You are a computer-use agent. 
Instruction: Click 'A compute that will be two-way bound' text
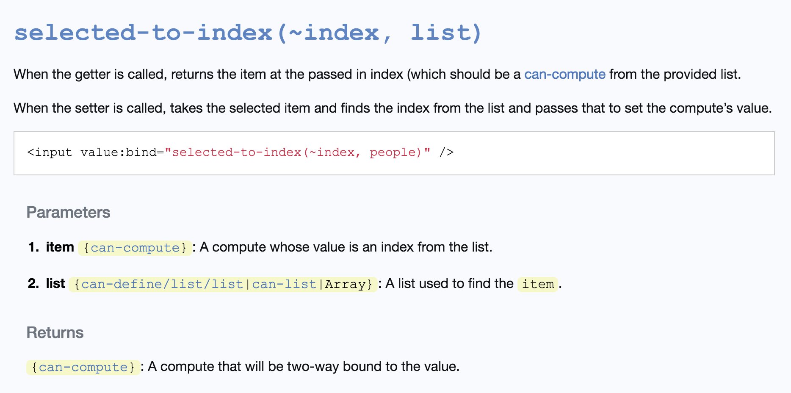pyautogui.click(x=252, y=366)
